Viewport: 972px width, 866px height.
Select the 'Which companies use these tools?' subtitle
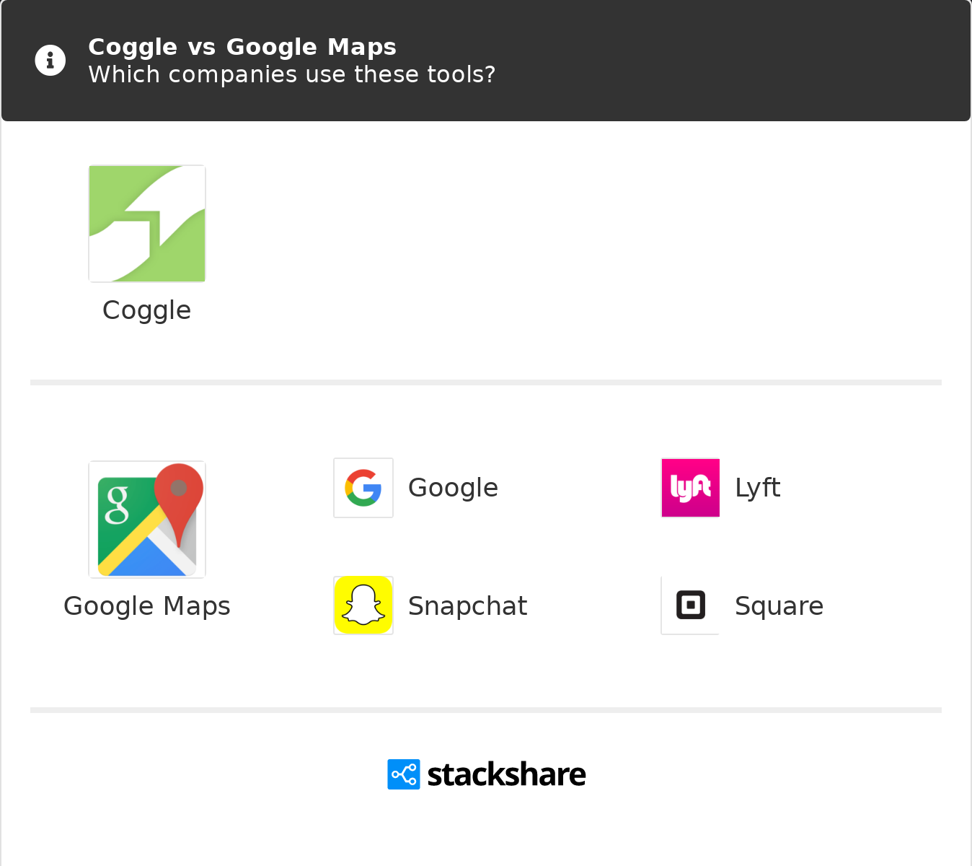[292, 74]
